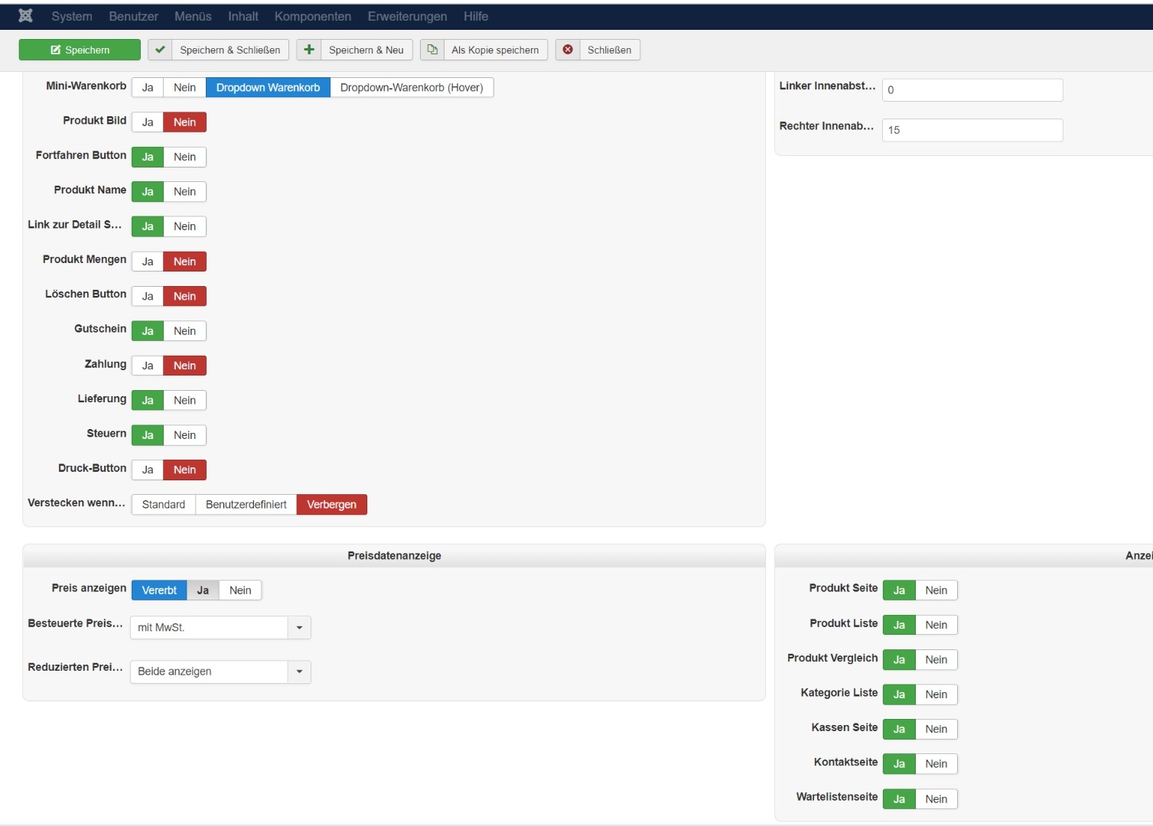
Task: Select Dropdown-Warenkorb (Hover) option
Action: 412,87
